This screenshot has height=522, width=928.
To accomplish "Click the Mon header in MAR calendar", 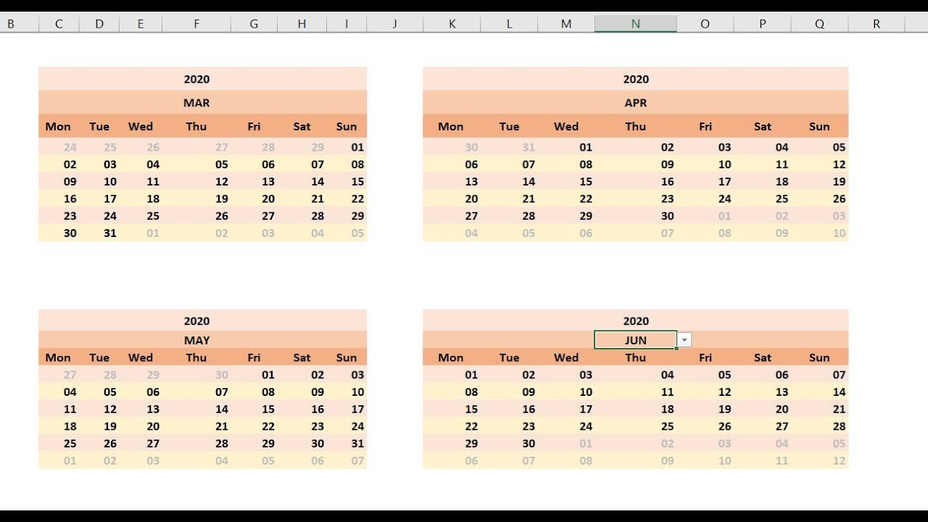I will click(x=58, y=126).
